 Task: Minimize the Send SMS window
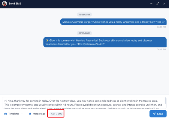point(151,4)
